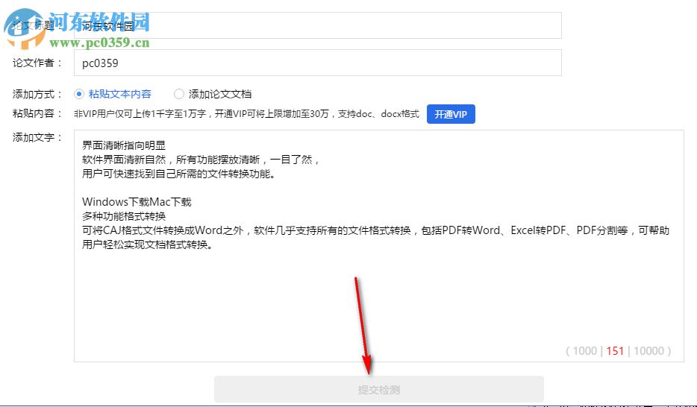The height and width of the screenshot is (407, 697).
Task: Click the 添加论文文档 label text
Action: click(x=220, y=94)
